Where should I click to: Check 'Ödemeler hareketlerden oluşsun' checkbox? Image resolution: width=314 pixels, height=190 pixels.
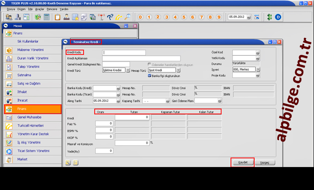(x=150, y=65)
